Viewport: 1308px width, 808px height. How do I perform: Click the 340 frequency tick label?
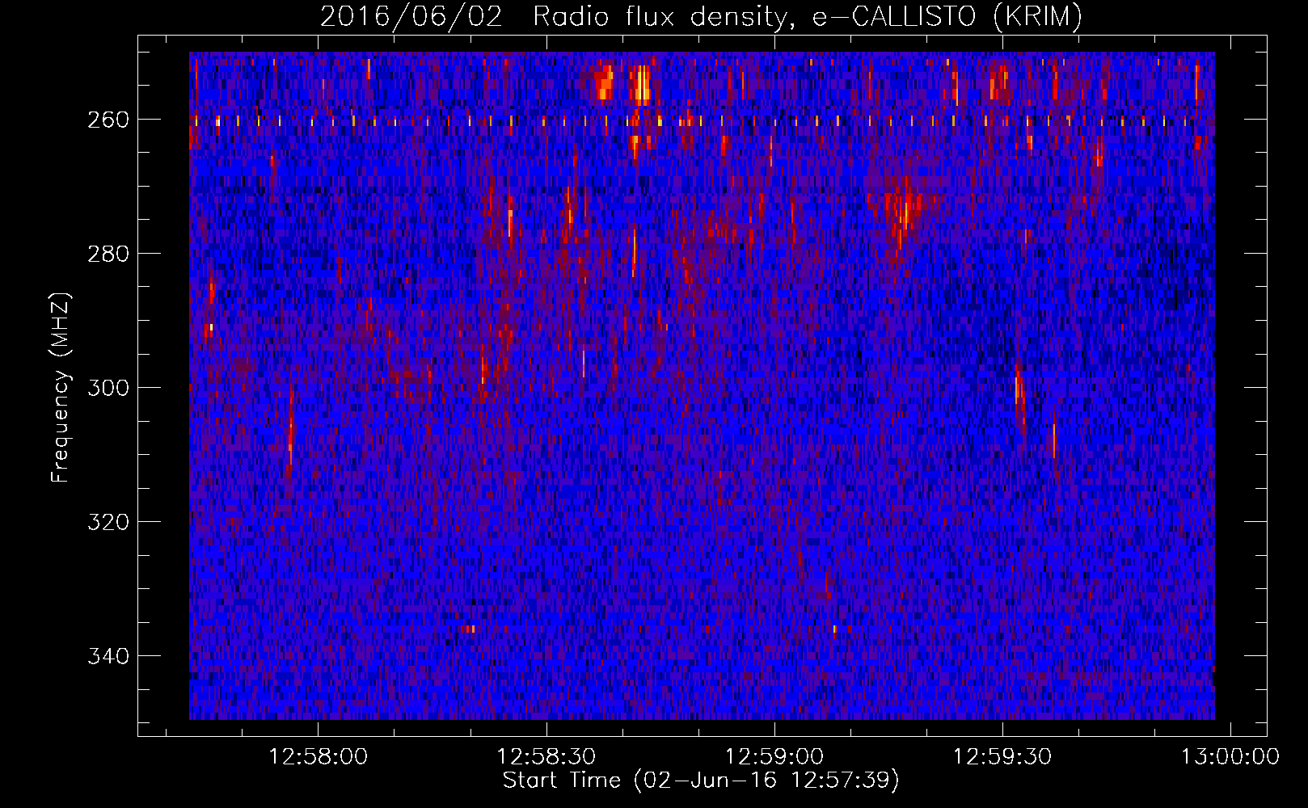108,656
